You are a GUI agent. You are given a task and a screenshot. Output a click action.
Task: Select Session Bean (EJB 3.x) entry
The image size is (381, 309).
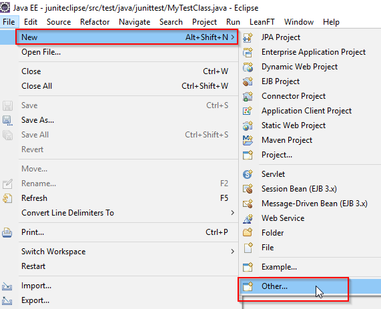tap(299, 189)
